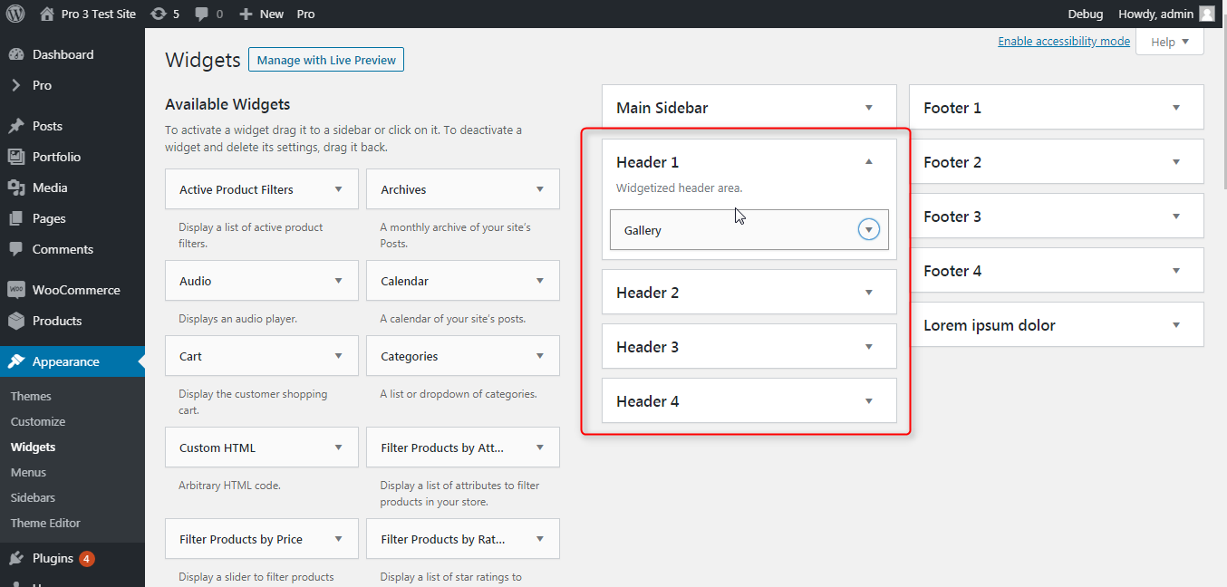Expand the Footer 2 widget area
The image size is (1227, 587).
[x=1176, y=162]
